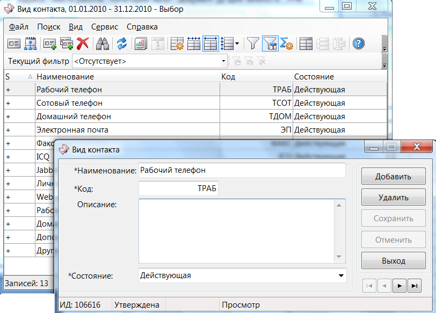Click the add record icon with green plus

pyautogui.click(x=50, y=43)
